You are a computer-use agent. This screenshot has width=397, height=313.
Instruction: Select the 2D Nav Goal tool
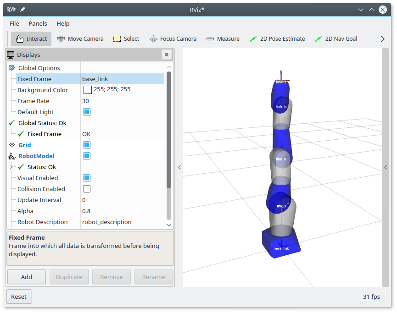click(336, 39)
